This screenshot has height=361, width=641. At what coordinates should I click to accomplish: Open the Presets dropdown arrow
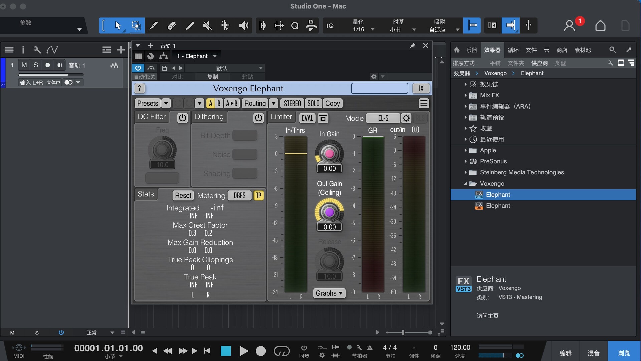tap(166, 103)
